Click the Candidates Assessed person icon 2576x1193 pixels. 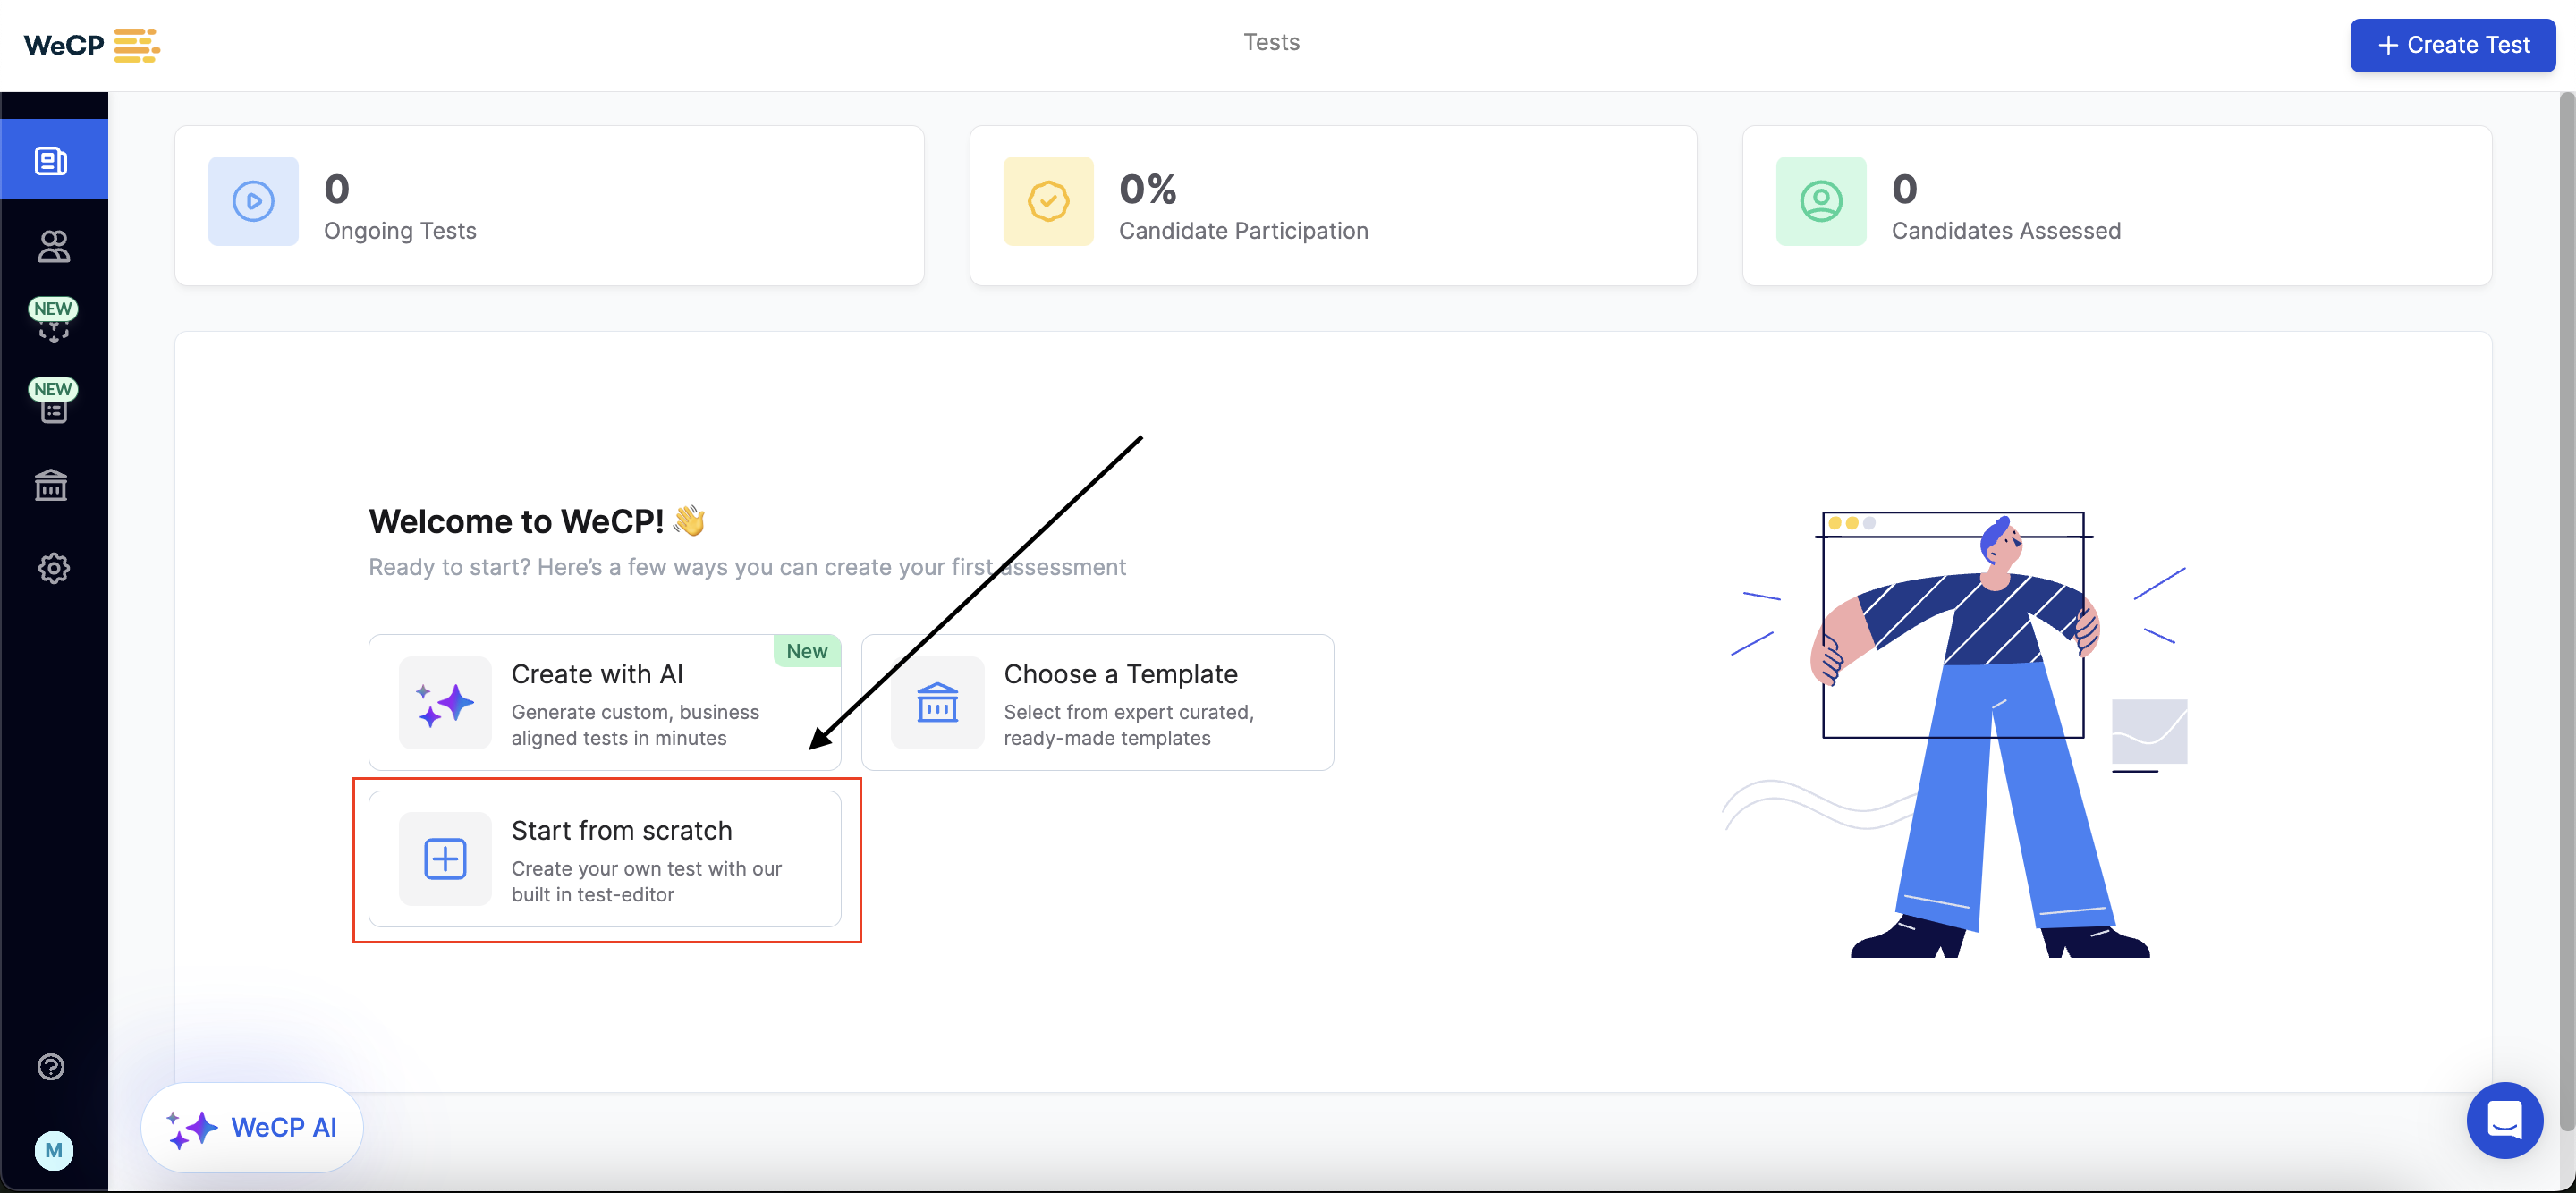pos(1820,201)
